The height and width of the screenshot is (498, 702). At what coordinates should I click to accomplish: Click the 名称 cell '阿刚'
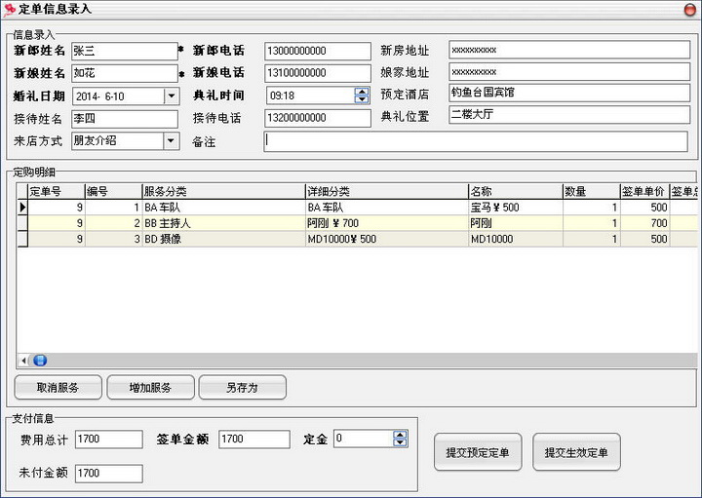pos(516,223)
